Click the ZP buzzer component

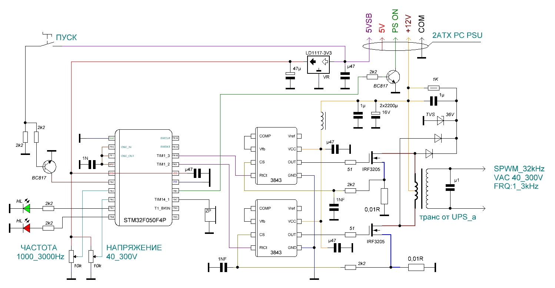click(x=210, y=215)
